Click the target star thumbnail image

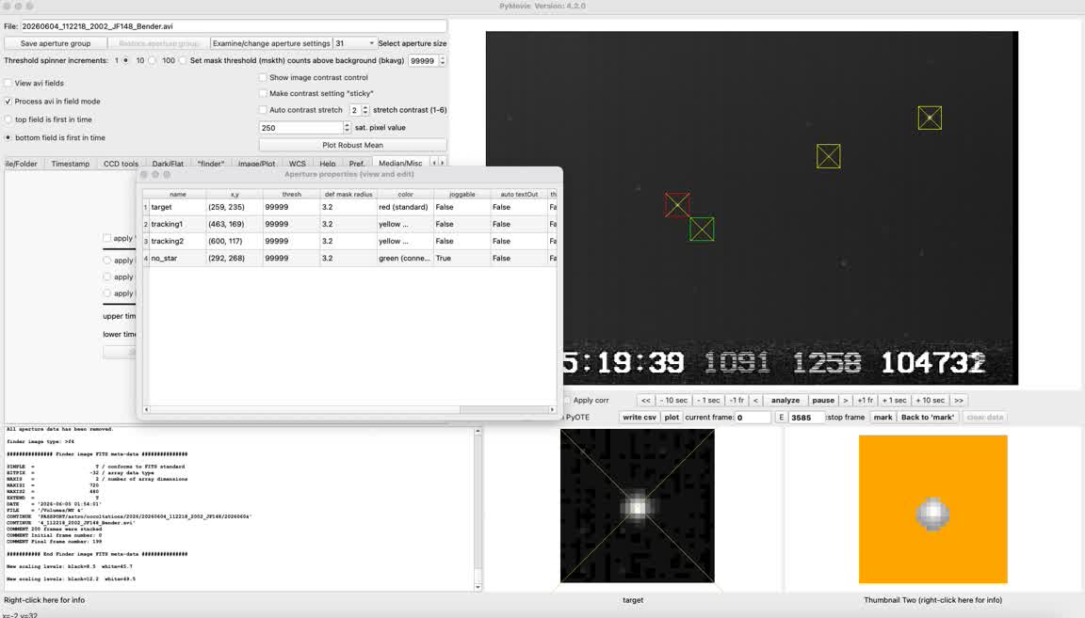[x=638, y=506]
